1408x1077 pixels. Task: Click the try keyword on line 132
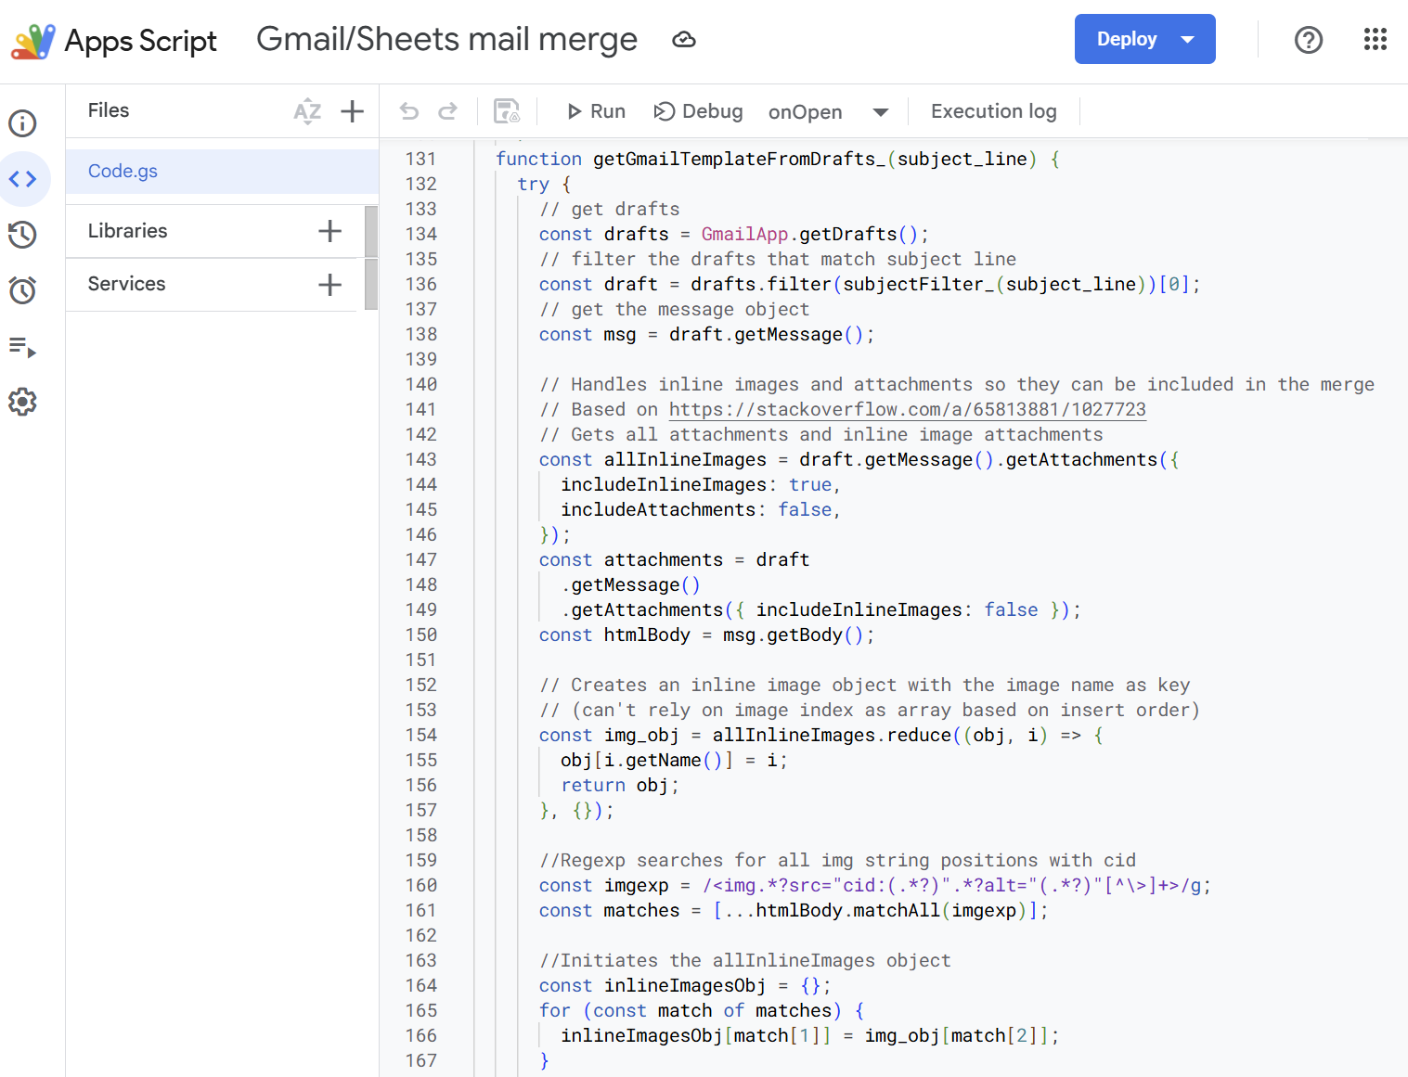[x=534, y=184]
